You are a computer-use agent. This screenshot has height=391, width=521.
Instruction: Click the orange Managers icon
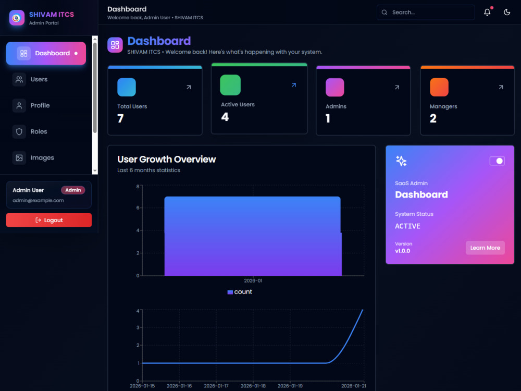click(439, 87)
